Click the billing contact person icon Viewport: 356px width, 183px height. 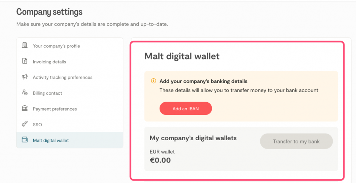(x=25, y=93)
